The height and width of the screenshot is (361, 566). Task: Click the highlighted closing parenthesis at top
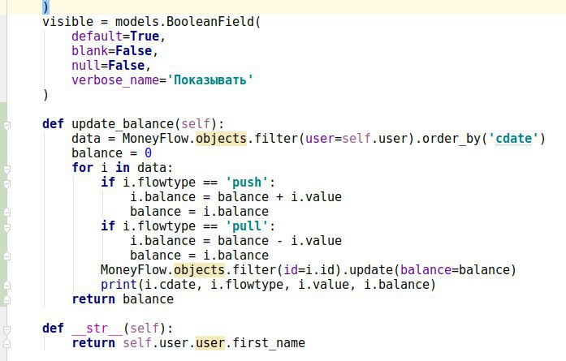[x=45, y=7]
